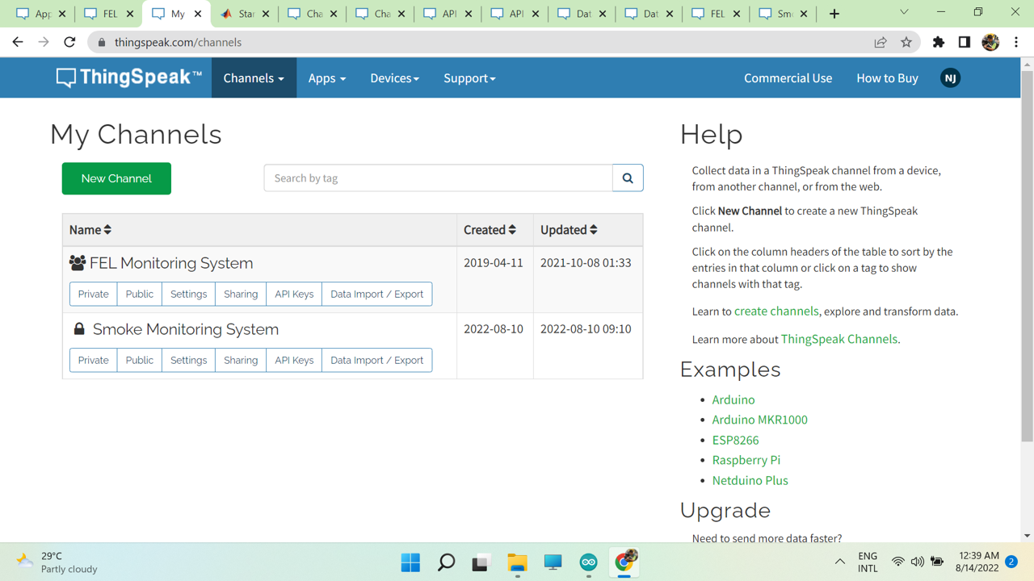Open Sharing for Smoke Monitoring System
The image size is (1034, 581).
tap(241, 361)
